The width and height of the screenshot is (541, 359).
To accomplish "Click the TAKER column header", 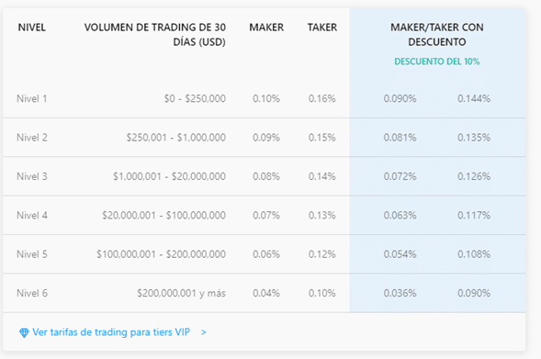I will pyautogui.click(x=322, y=28).
